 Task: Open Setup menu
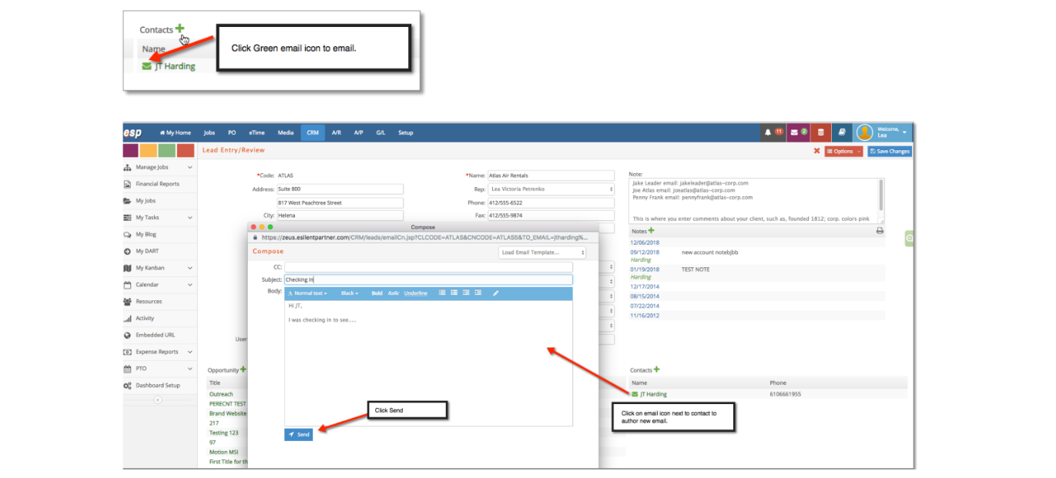click(406, 132)
